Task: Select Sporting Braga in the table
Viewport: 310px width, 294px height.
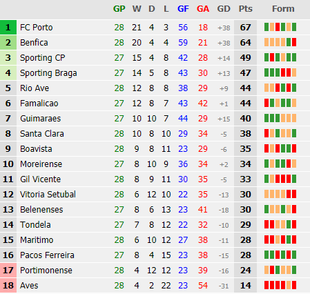Action: point(48,73)
